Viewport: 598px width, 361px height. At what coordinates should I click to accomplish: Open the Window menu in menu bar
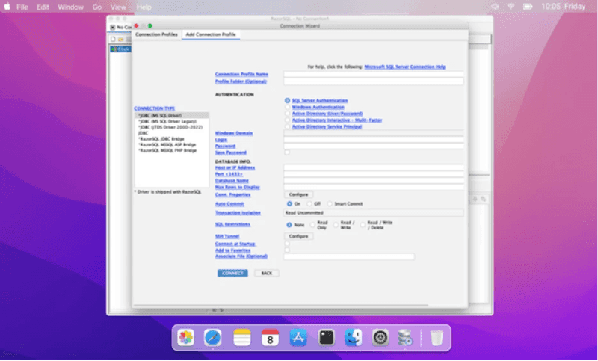[70, 7]
